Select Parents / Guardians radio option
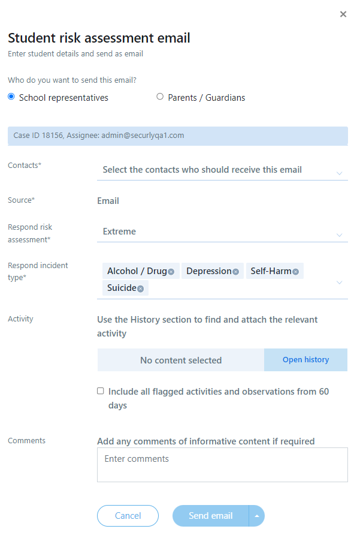Image resolution: width=354 pixels, height=535 pixels. point(160,97)
